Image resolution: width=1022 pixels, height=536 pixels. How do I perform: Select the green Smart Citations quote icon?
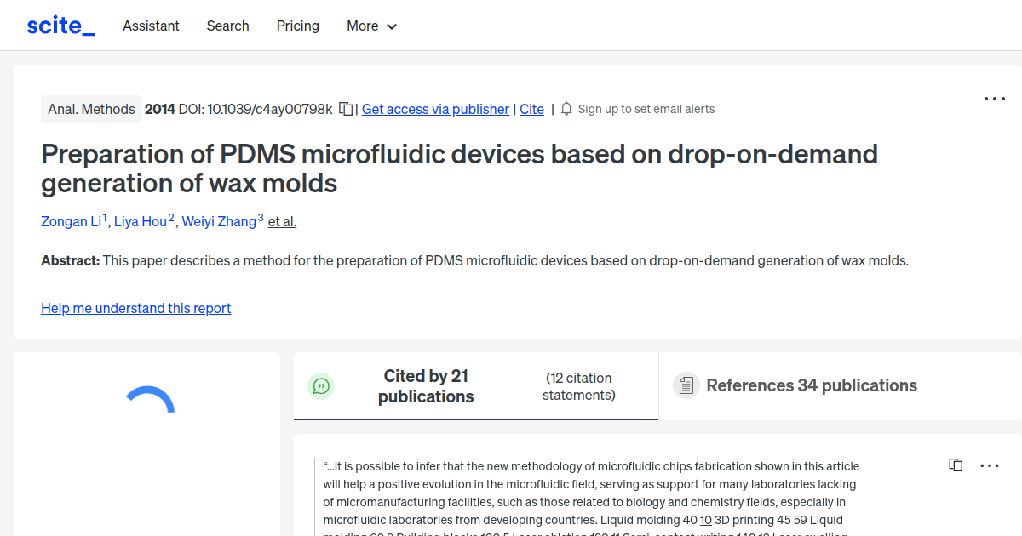321,385
